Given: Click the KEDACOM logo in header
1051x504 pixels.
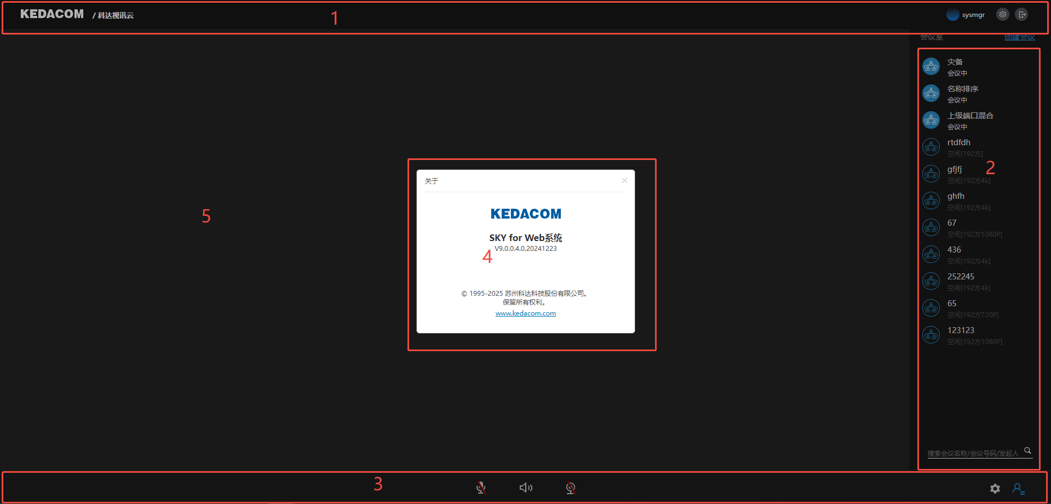Looking at the screenshot, I should coord(52,14).
